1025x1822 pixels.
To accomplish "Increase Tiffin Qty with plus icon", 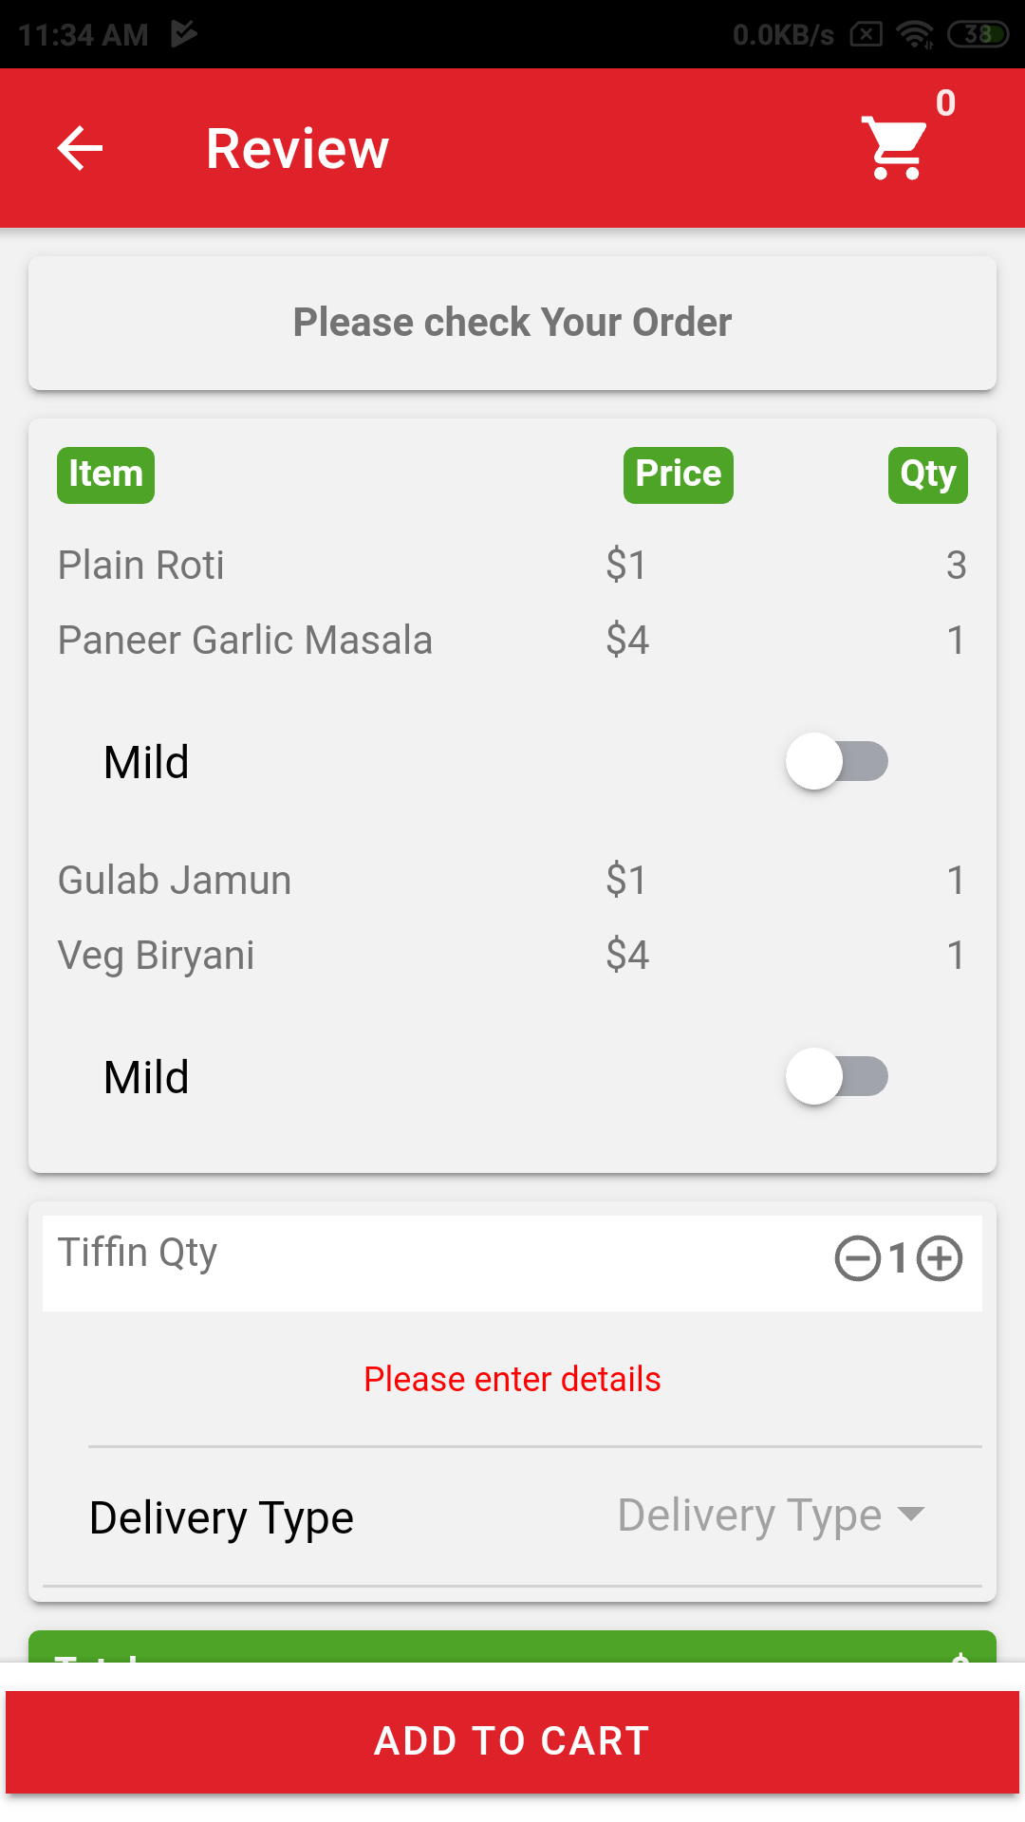I will pos(940,1259).
